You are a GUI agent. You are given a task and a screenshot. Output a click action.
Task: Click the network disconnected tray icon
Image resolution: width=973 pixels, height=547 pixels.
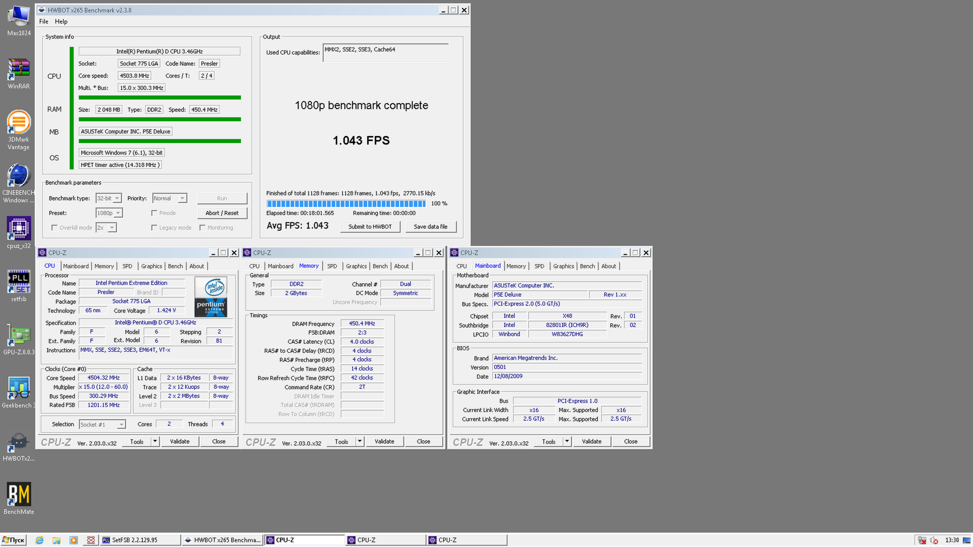[x=922, y=540]
